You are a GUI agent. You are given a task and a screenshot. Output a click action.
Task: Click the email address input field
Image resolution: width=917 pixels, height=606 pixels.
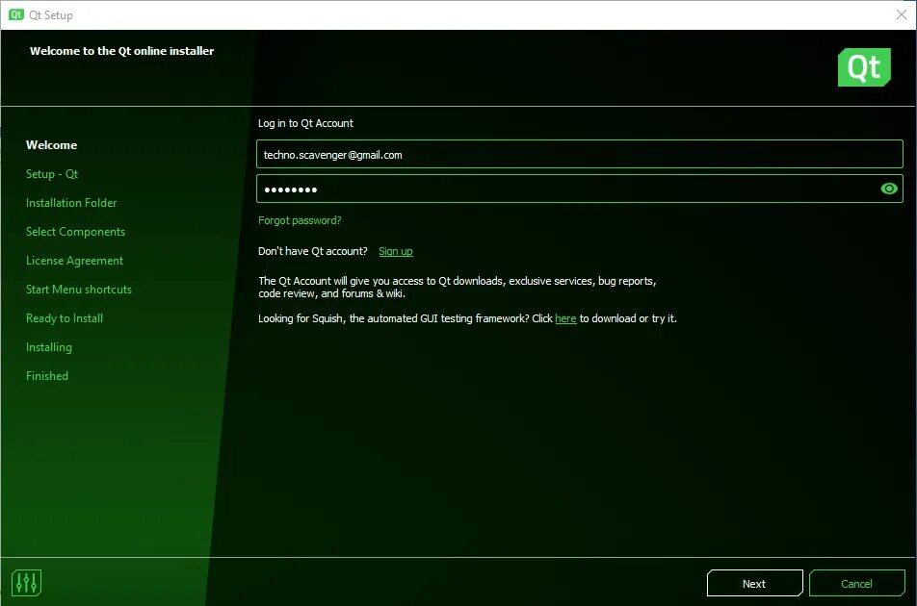point(580,154)
